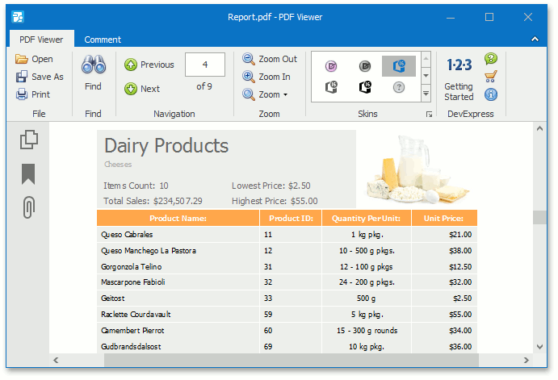Click the page number input field
The height and width of the screenshot is (380, 558).
pos(204,65)
